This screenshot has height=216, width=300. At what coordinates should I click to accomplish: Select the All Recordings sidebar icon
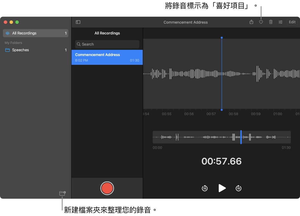[7, 33]
